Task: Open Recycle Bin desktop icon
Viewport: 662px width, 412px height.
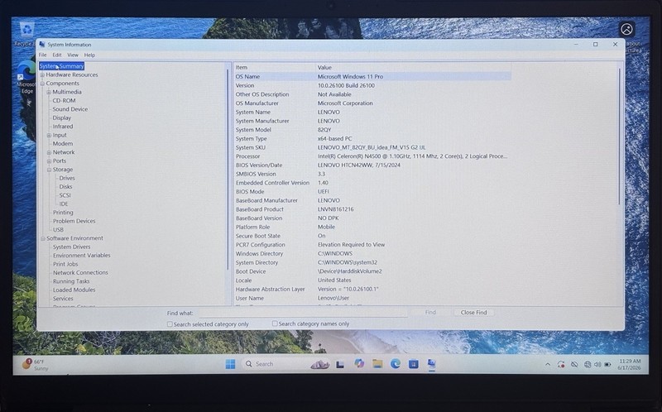Action: [26, 34]
